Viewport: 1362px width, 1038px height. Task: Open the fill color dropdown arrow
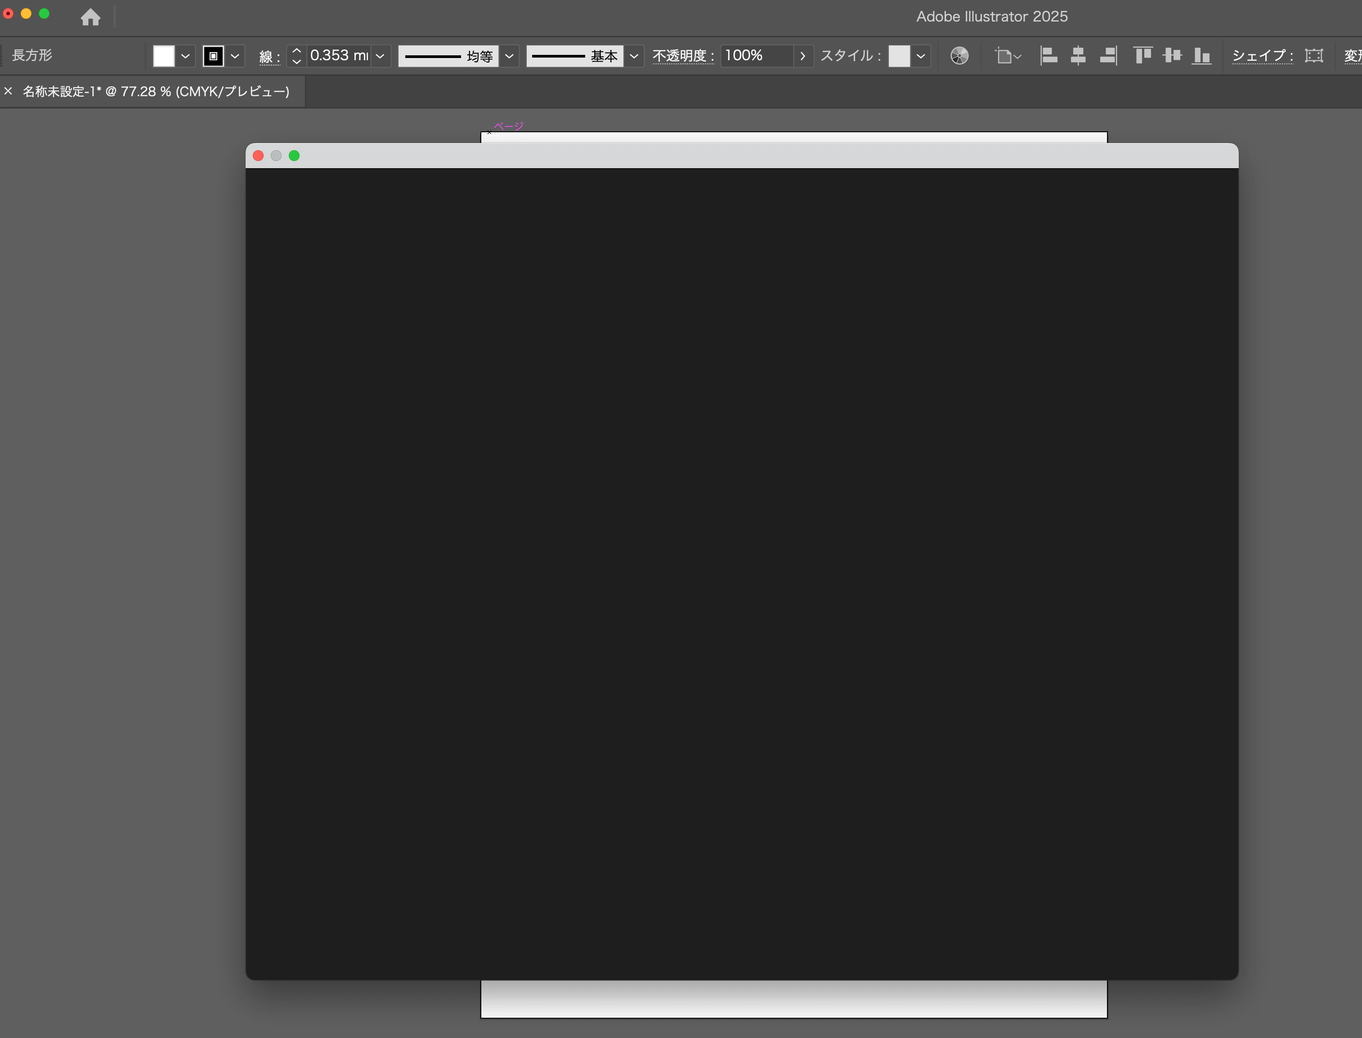point(185,56)
